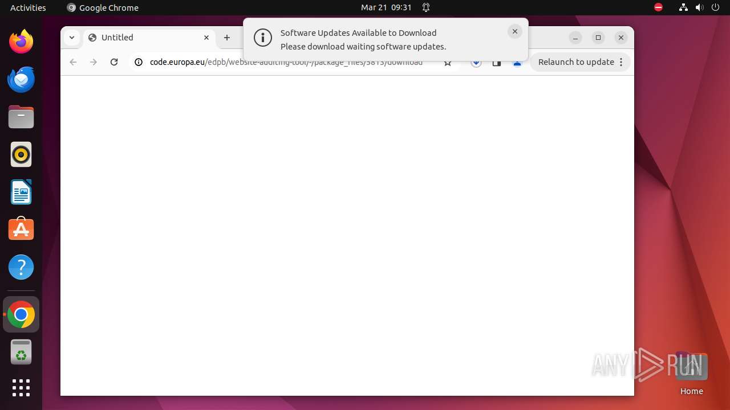This screenshot has width=730, height=410.
Task: Open Ubuntu Software store icon
Action: click(x=21, y=229)
